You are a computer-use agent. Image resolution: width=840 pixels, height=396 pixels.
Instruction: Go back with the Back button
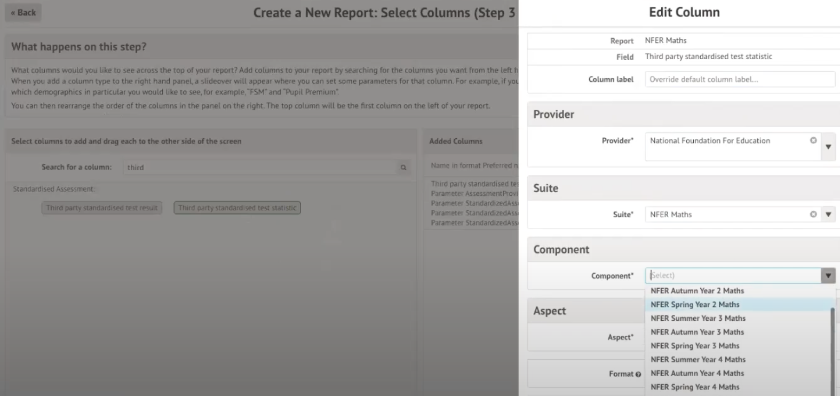tap(23, 12)
